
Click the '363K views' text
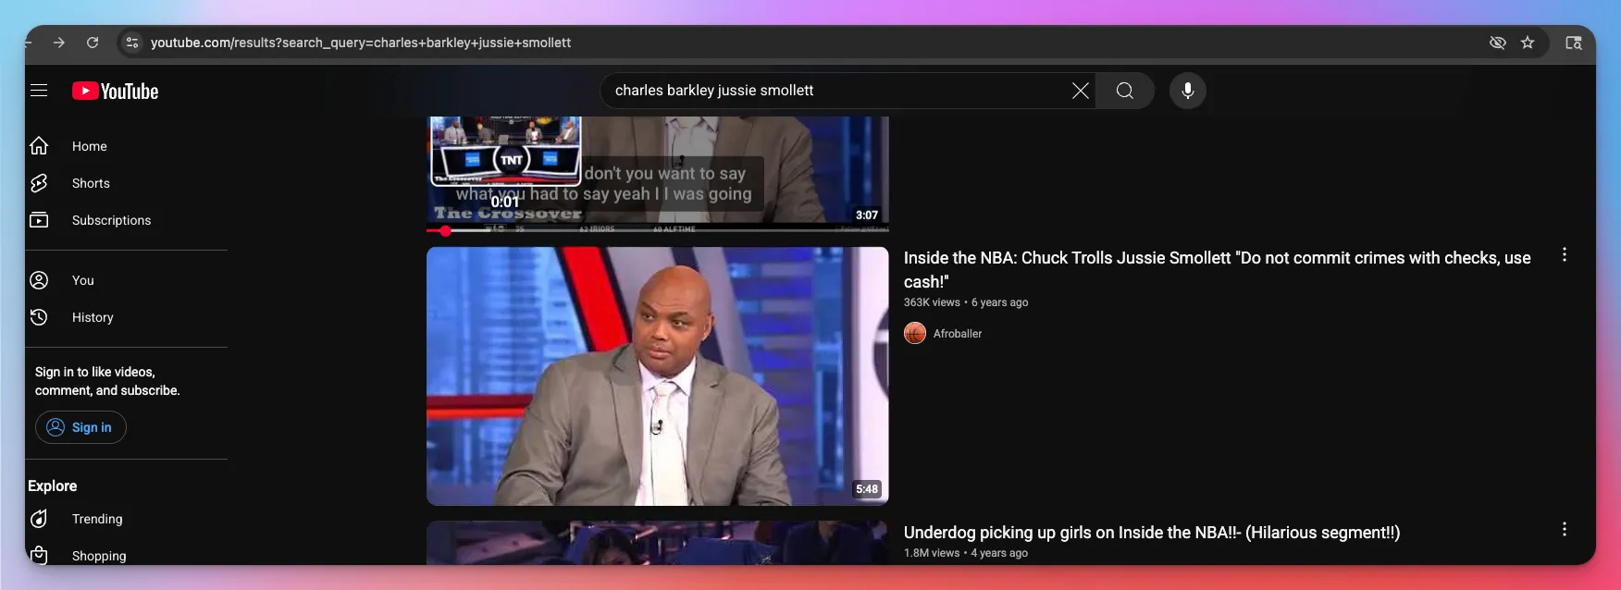point(932,302)
